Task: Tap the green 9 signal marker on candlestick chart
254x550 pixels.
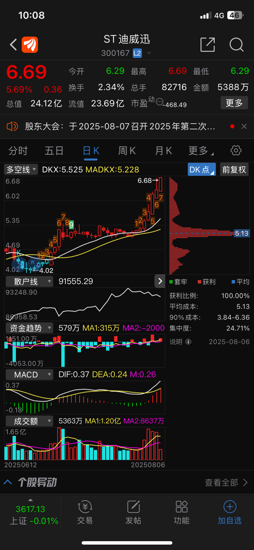Action: [x=71, y=225]
